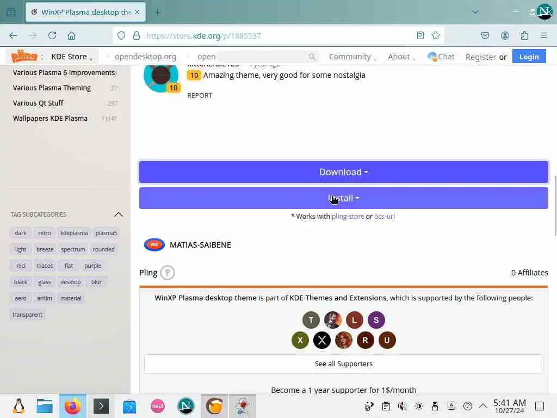Open the browser home page
Image resolution: width=557 pixels, height=418 pixels.
point(71,35)
